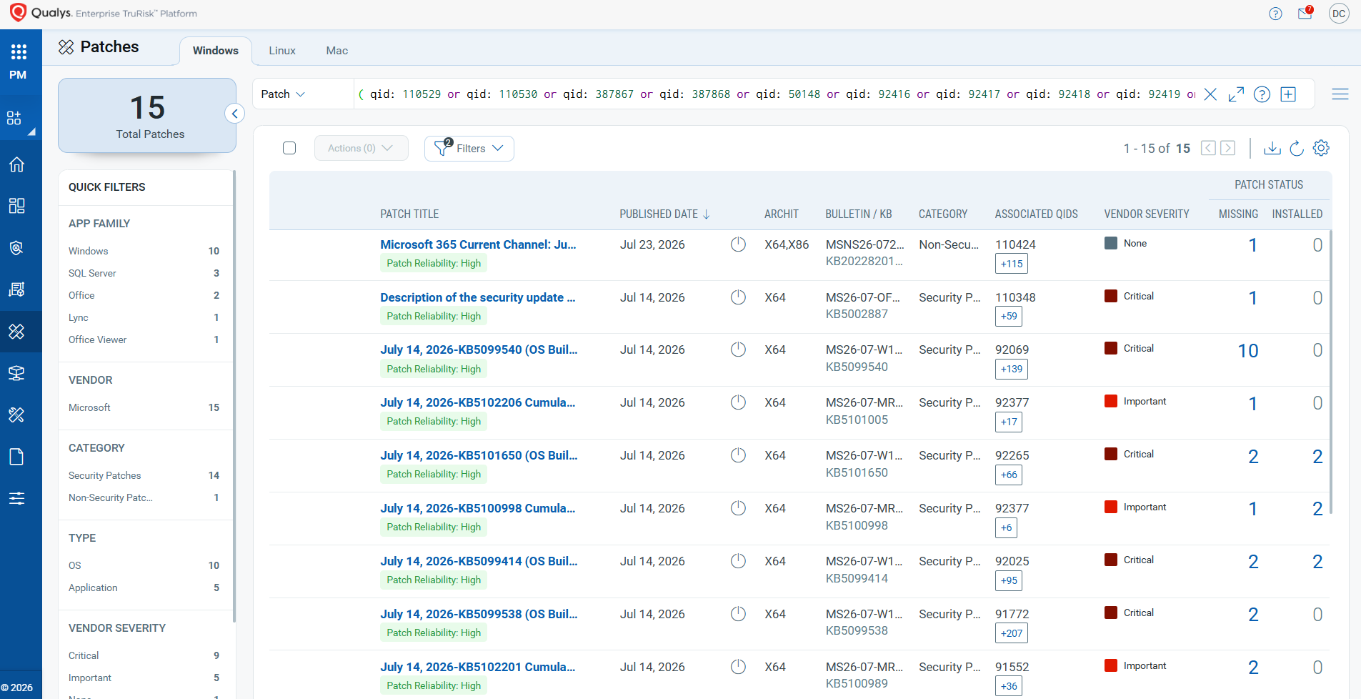1361x699 pixels.
Task: Clear the QID search query
Action: 1210,94
